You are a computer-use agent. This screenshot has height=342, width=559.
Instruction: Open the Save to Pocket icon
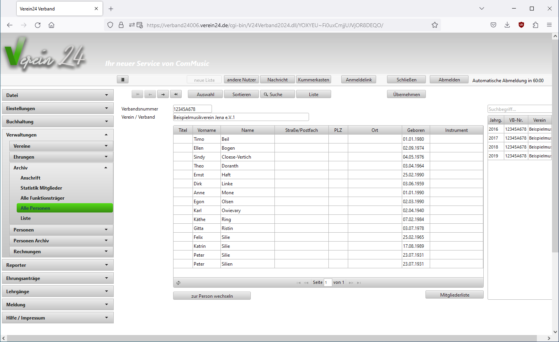pos(493,25)
